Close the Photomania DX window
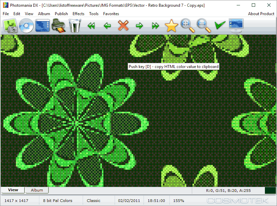Image resolution: width=277 pixels, height=206 pixels. point(269,5)
